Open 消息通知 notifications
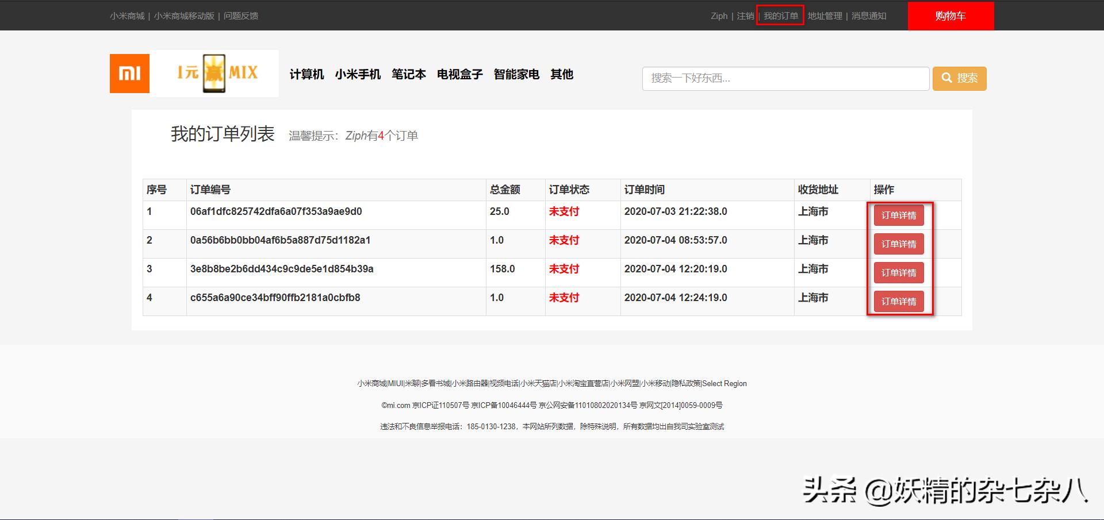1104x520 pixels. point(868,16)
